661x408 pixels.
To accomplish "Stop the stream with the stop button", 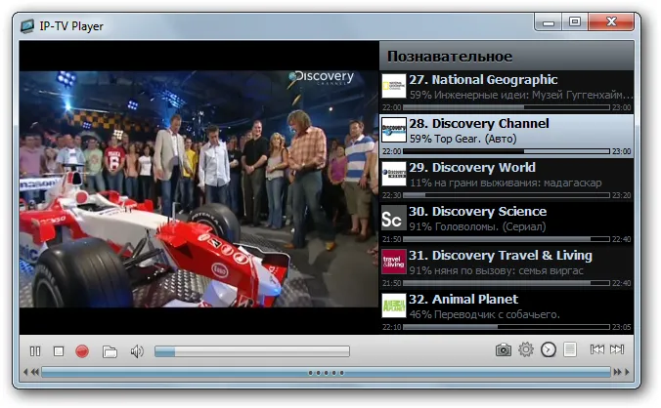I will click(x=59, y=350).
